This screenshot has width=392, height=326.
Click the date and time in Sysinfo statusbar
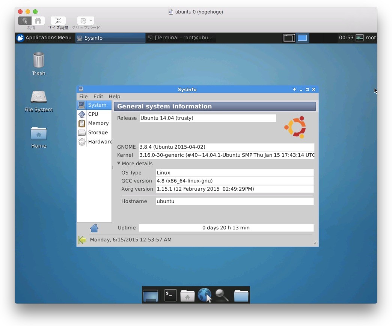131,240
